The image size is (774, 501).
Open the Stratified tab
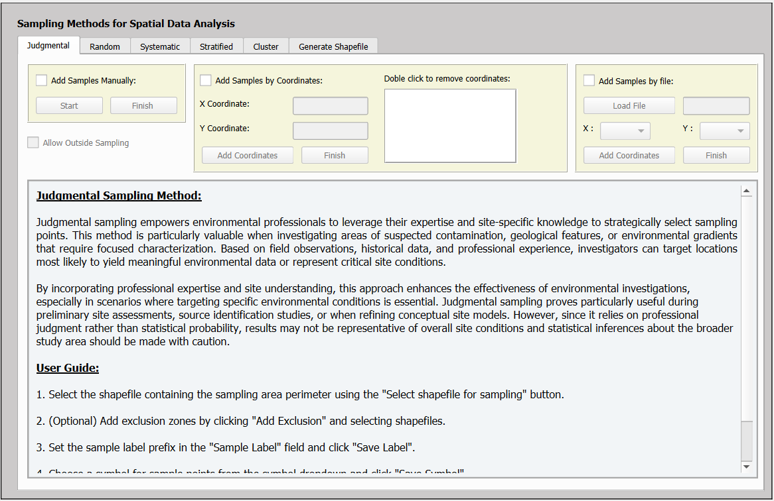tap(216, 46)
